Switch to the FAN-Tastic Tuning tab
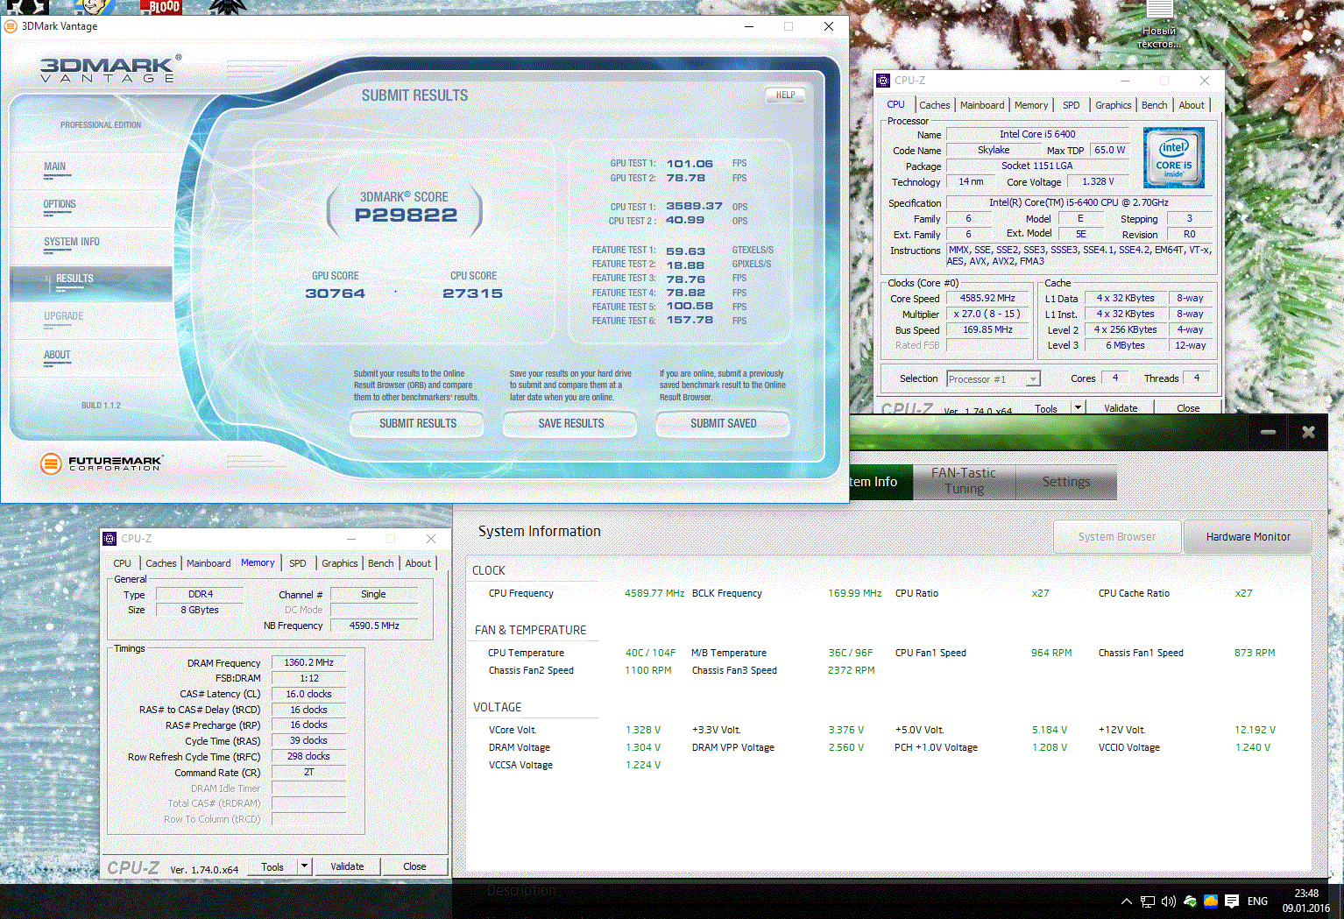 (964, 481)
